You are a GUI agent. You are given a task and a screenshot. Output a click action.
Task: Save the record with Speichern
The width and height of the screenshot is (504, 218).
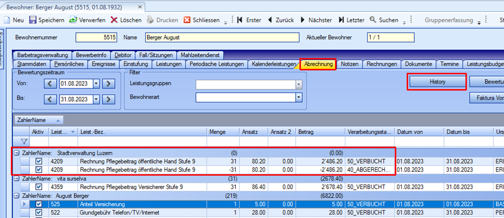[47, 20]
